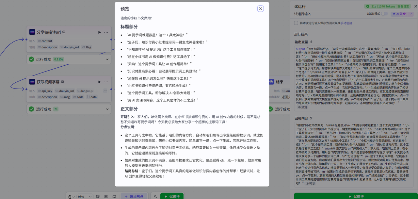Image resolution: width=418 pixels, height=199 pixels.
Task: Close the 预览 preview dialog
Action: [x=260, y=9]
